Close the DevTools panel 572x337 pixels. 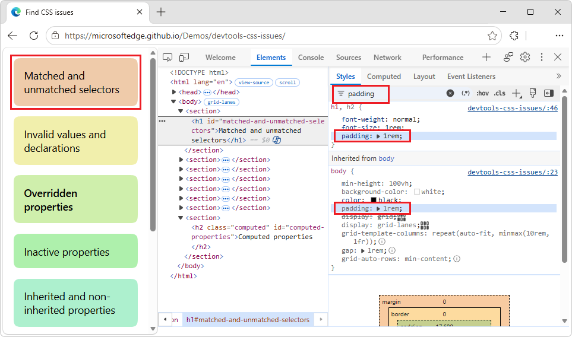tap(558, 57)
